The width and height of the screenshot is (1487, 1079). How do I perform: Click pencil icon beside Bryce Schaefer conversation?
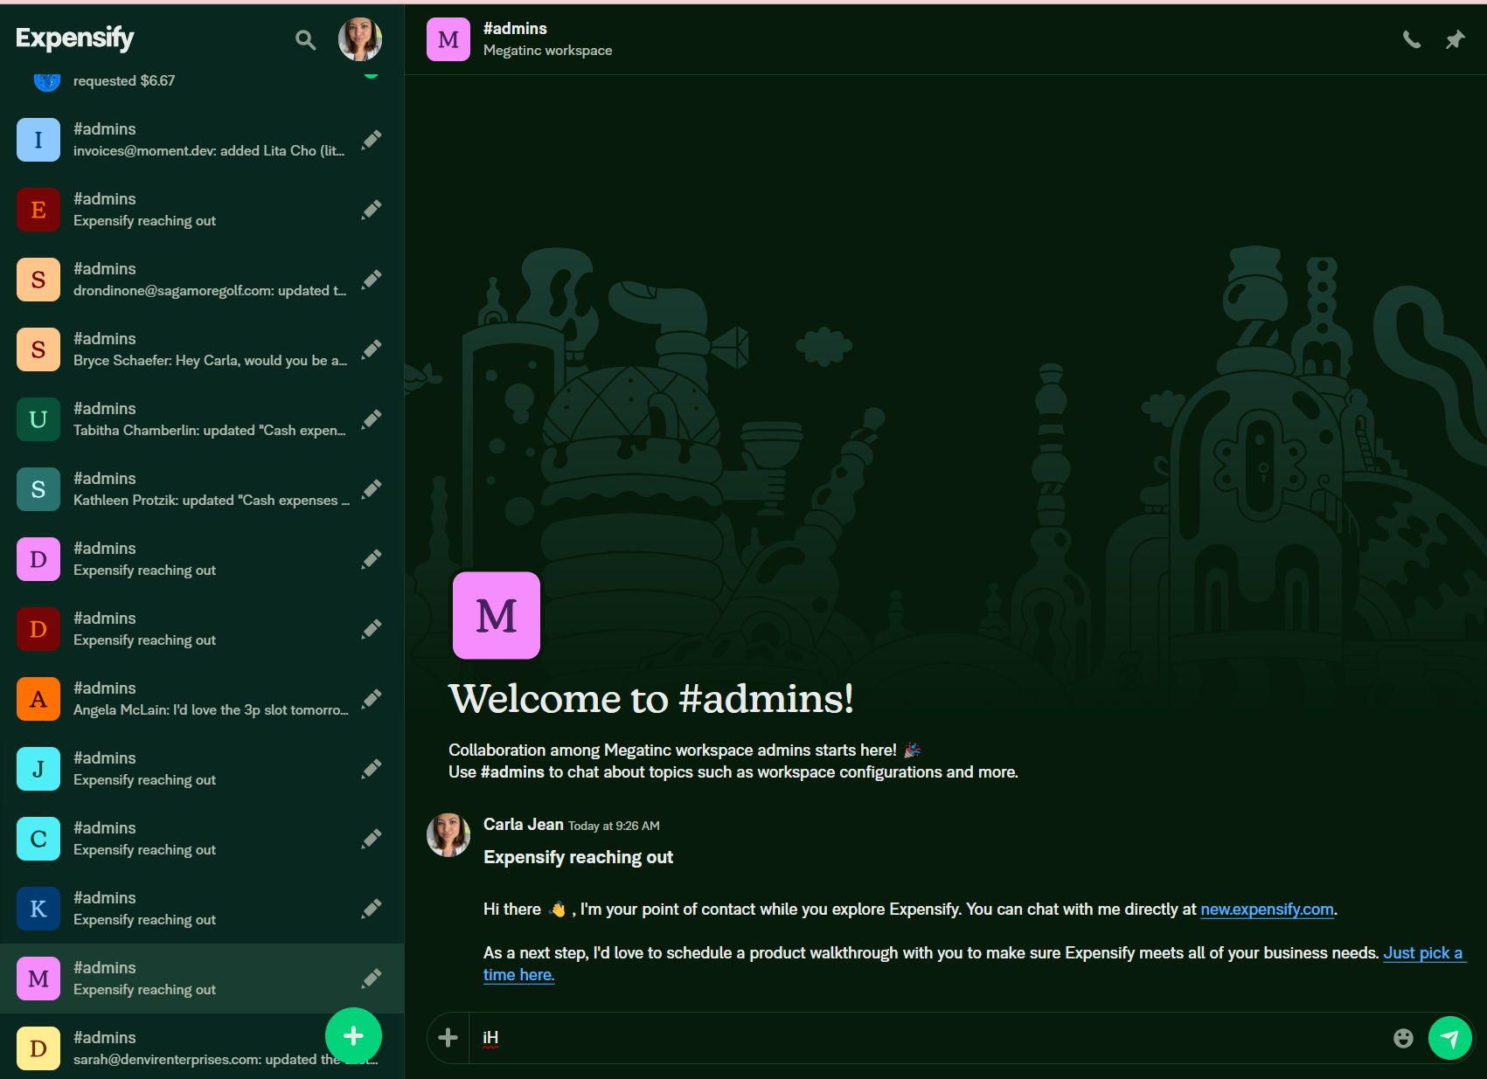coord(371,349)
